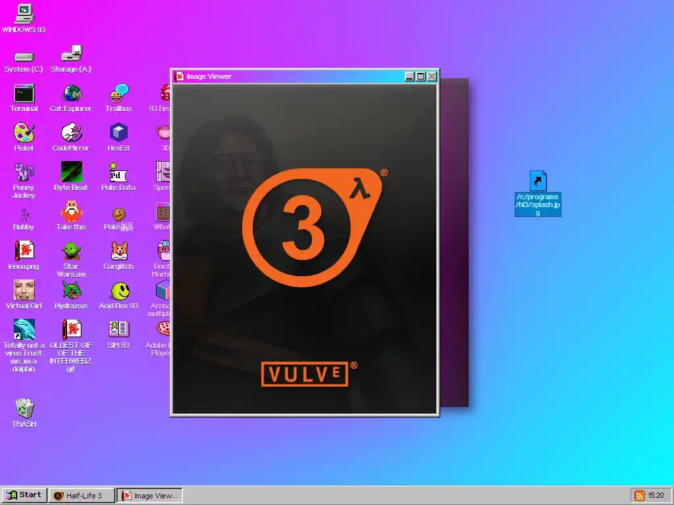Launch the Acid Box 93 smiley icon
674x505 pixels.
120,291
